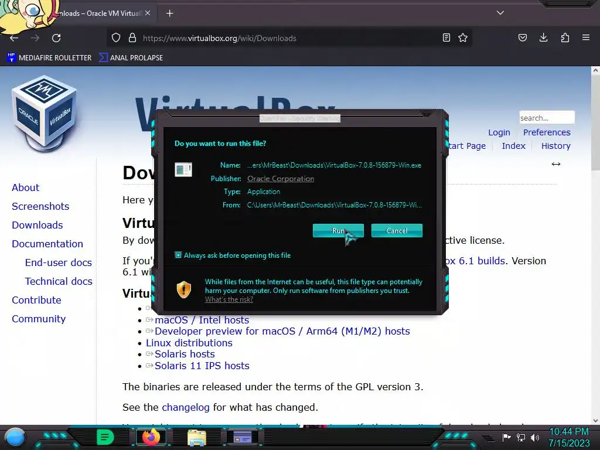Open the green notes app taskbar icon

click(x=105, y=437)
